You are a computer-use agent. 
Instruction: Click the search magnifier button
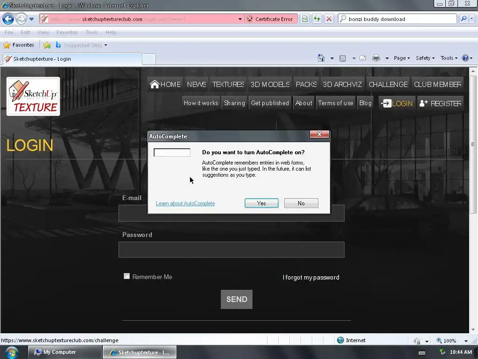[464, 19]
